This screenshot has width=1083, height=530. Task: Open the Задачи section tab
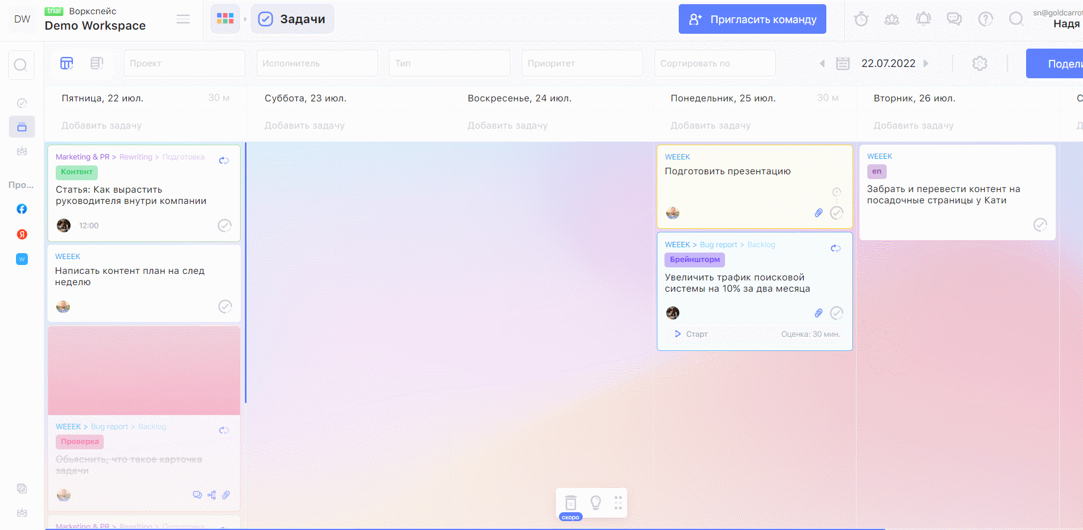point(292,19)
